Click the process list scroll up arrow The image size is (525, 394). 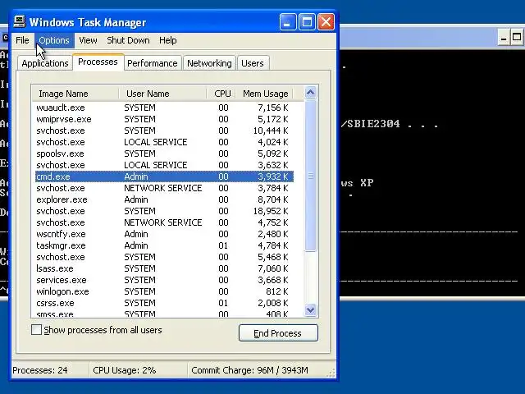310,93
